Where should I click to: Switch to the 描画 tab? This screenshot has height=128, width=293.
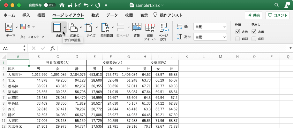click(x=41, y=15)
